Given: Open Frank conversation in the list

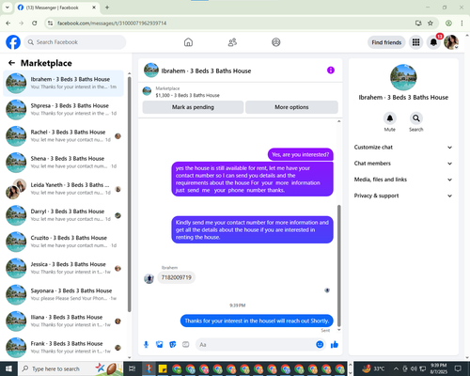Looking at the screenshot, I should (64, 347).
